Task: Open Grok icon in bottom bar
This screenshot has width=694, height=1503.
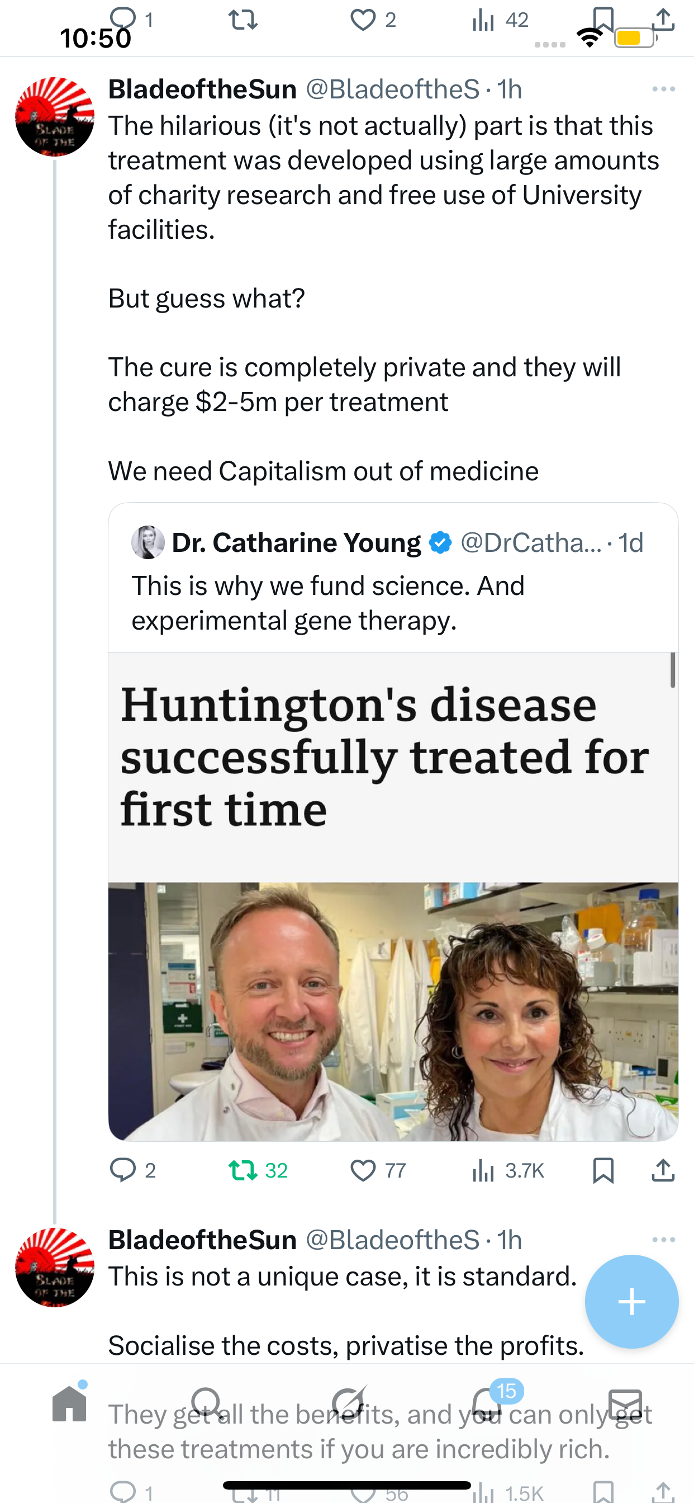Action: pyautogui.click(x=348, y=1404)
